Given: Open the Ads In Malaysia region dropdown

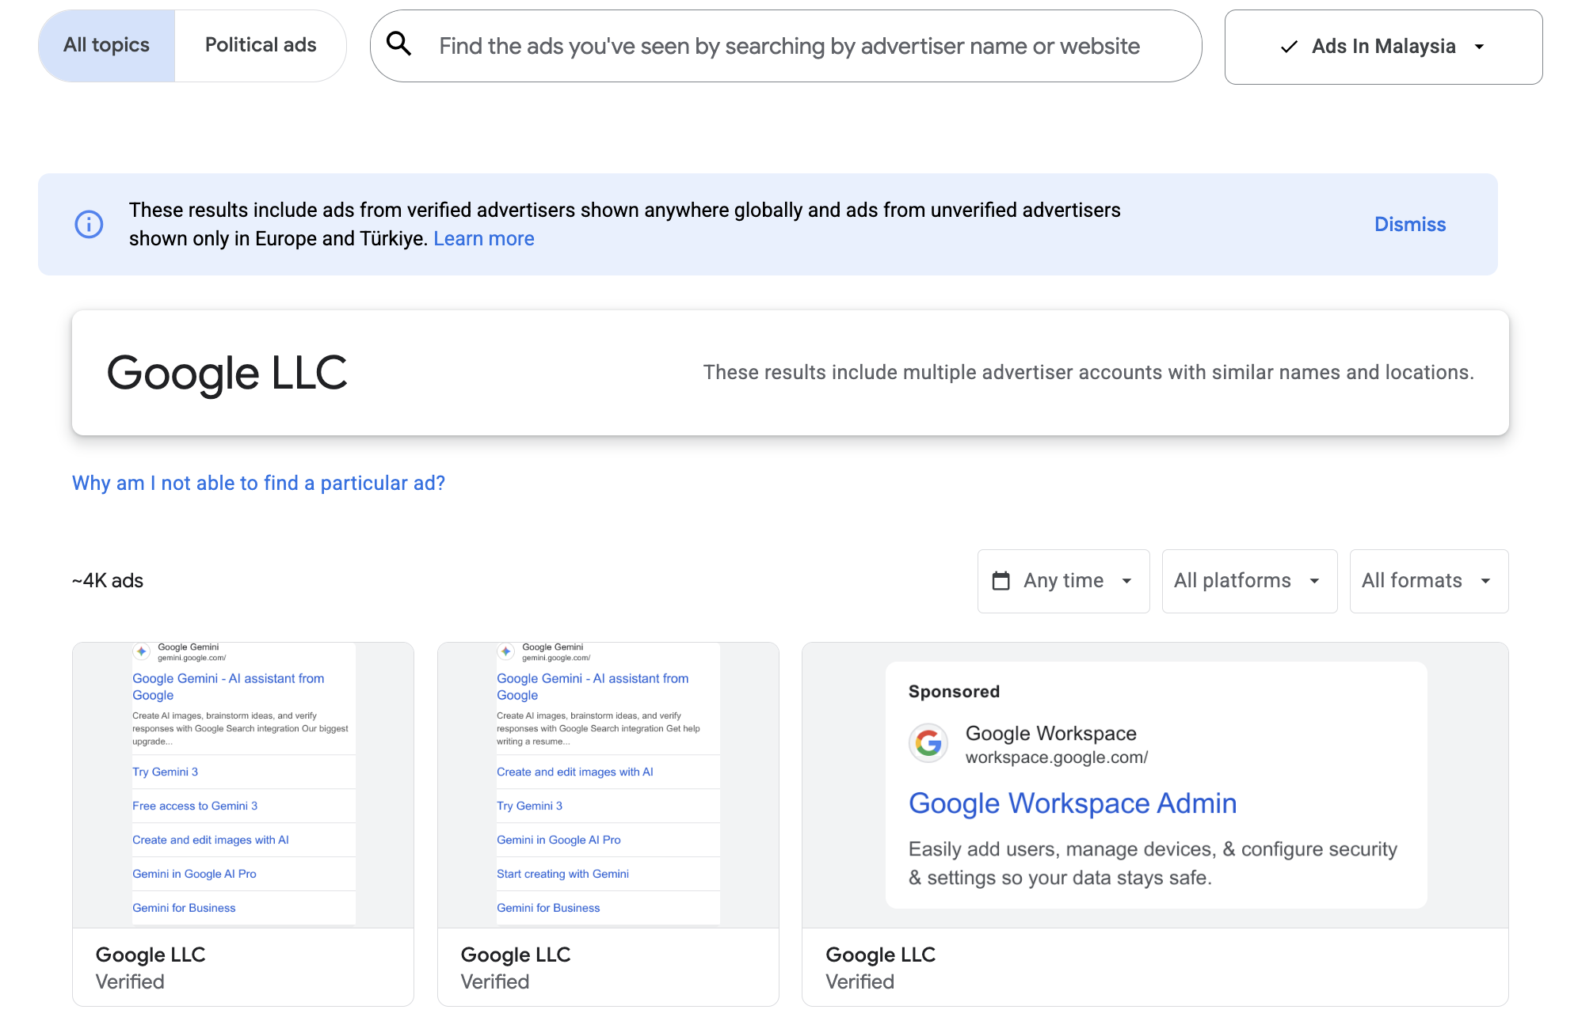Looking at the screenshot, I should (x=1383, y=47).
